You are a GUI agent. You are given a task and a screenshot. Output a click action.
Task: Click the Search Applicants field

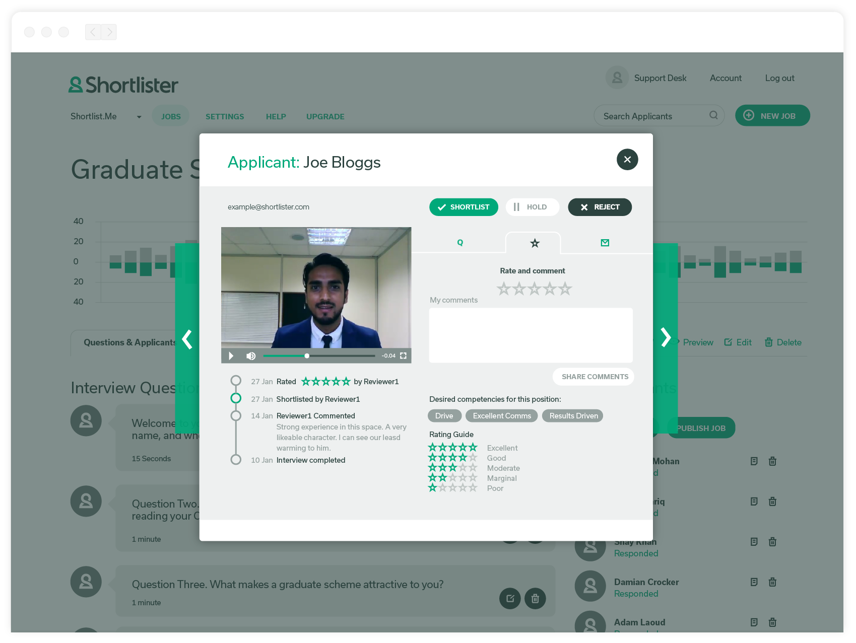(659, 116)
